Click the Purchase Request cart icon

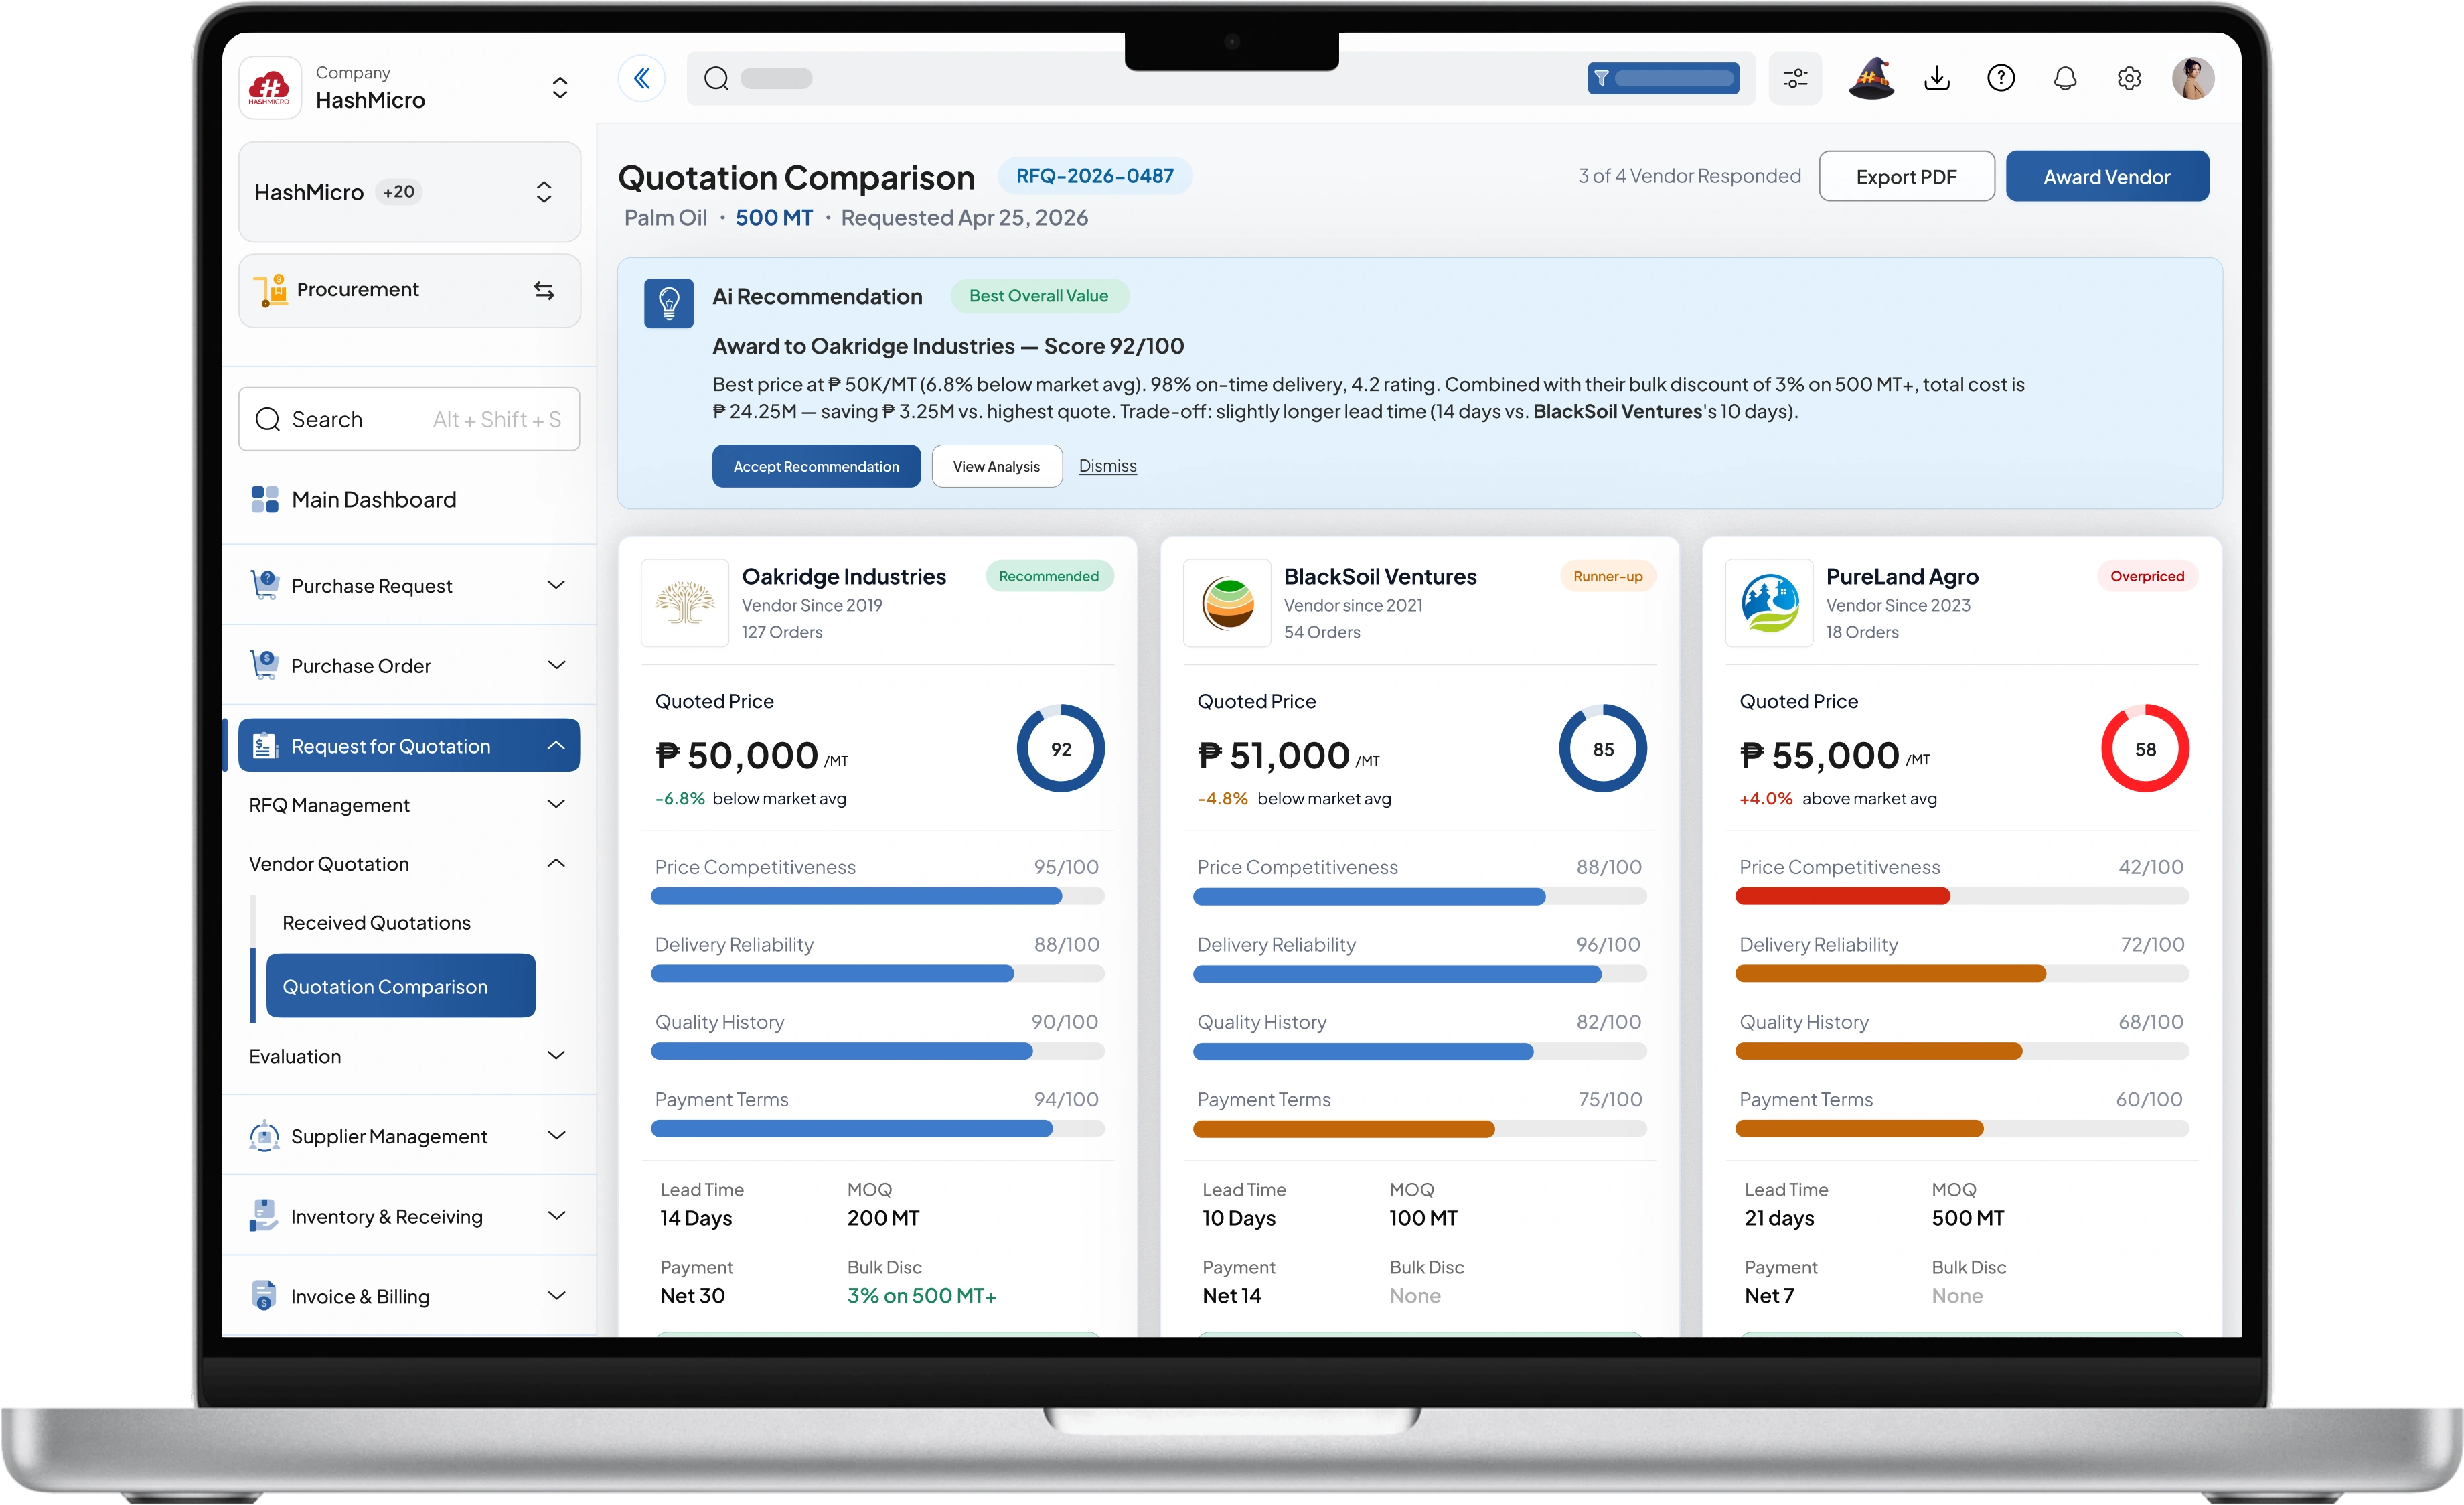[265, 585]
